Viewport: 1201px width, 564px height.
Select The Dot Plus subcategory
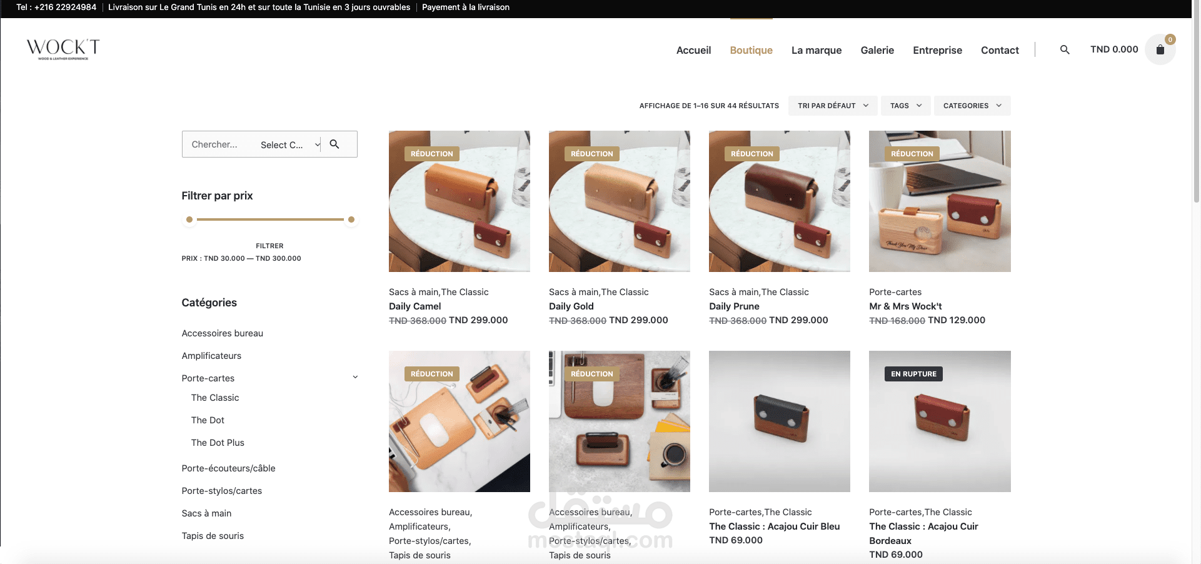click(218, 443)
